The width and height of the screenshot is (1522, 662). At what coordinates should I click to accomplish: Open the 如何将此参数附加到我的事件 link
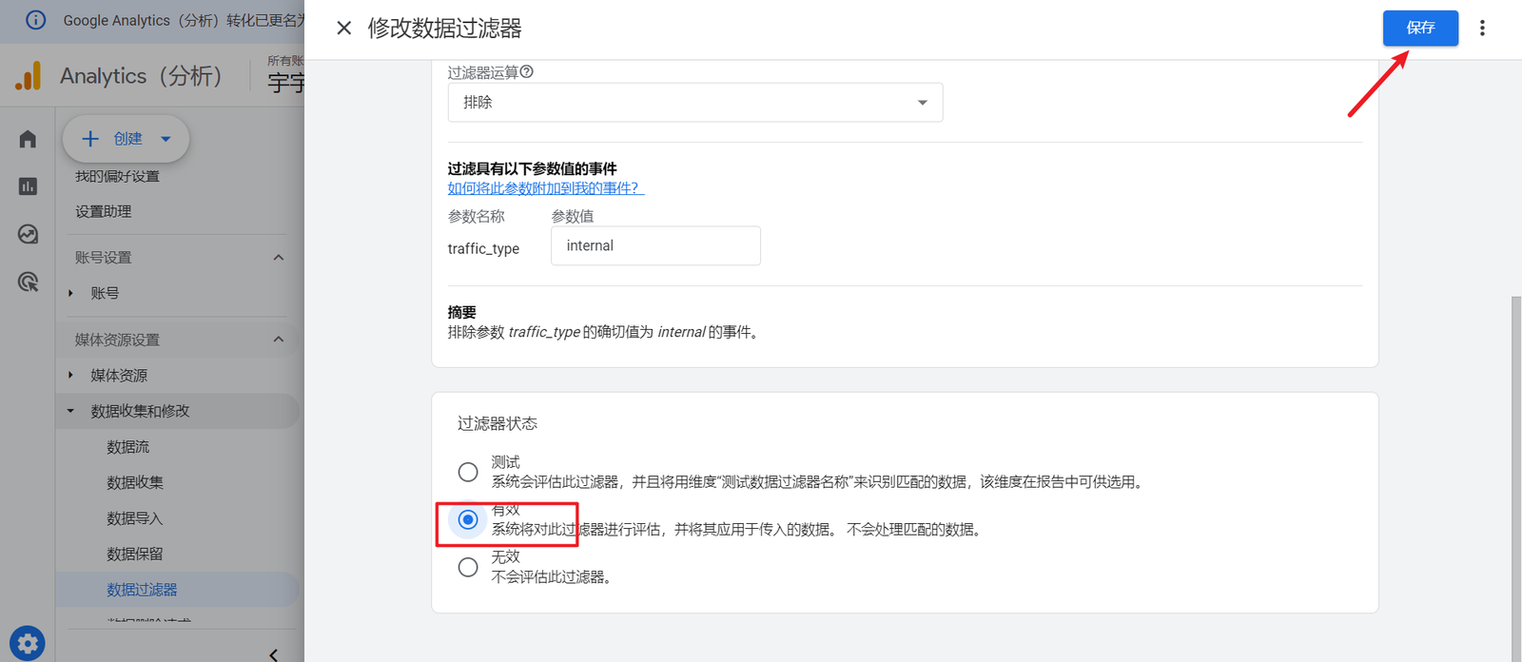(546, 188)
